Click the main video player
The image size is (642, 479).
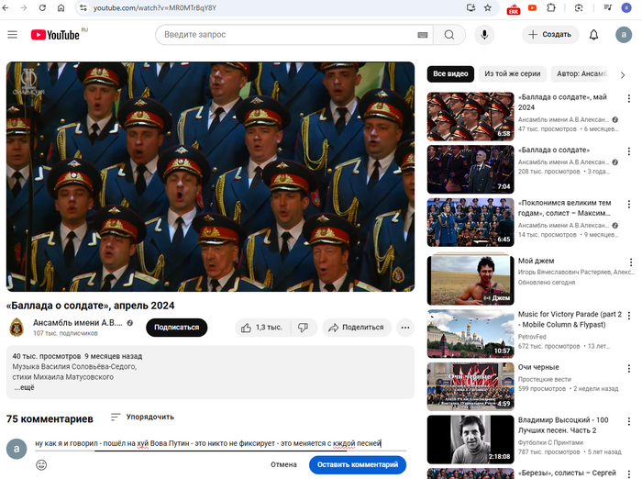[210, 176]
